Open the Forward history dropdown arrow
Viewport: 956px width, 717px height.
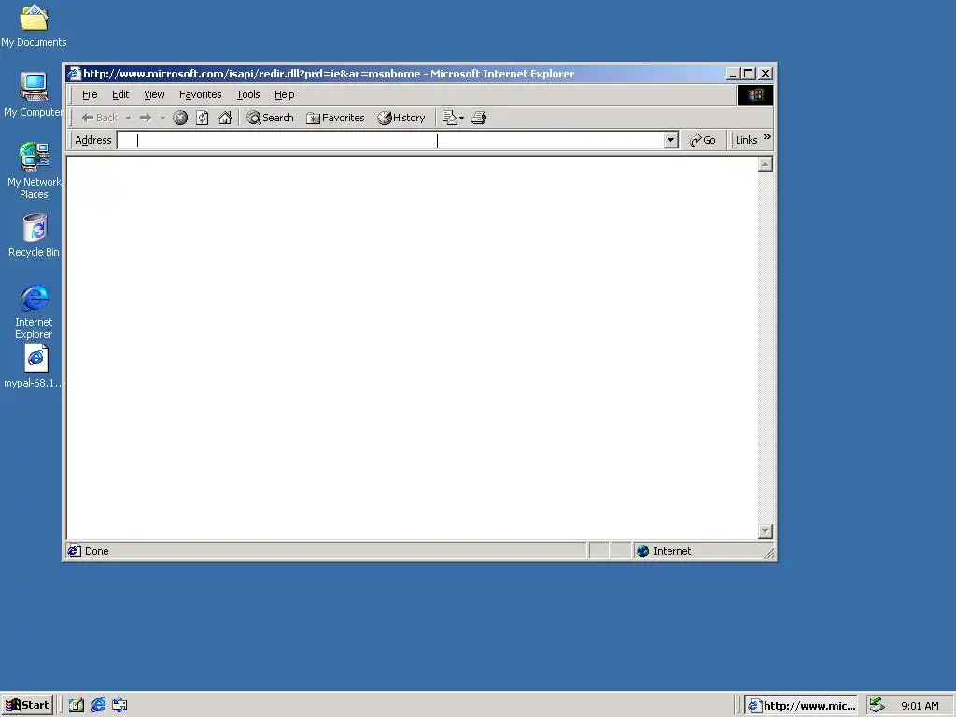pos(162,118)
